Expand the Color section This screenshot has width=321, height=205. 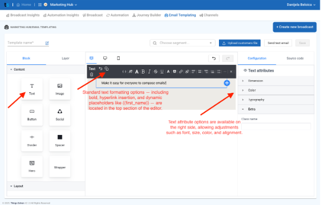point(276,90)
